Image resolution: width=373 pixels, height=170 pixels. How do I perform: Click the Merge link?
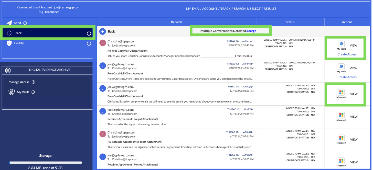click(x=252, y=31)
